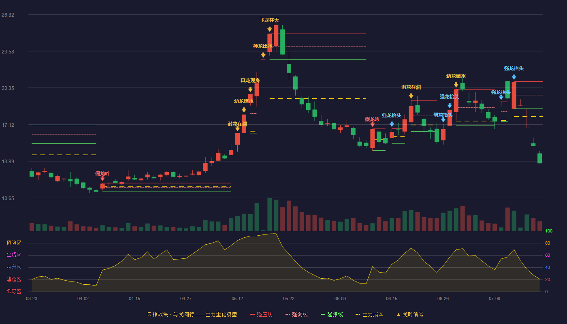This screenshot has width=567, height=324.
Task: Click the tall green candle below 飞龙在天
Action: [x=282, y=42]
